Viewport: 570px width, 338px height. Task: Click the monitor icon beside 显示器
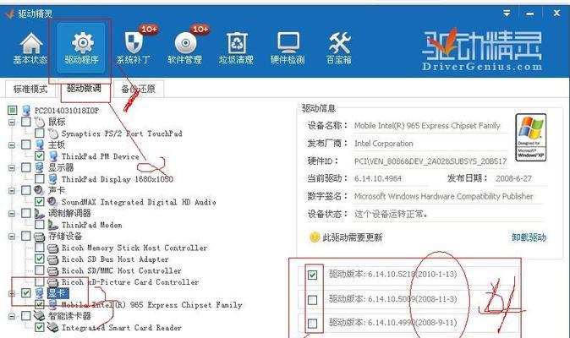point(39,167)
